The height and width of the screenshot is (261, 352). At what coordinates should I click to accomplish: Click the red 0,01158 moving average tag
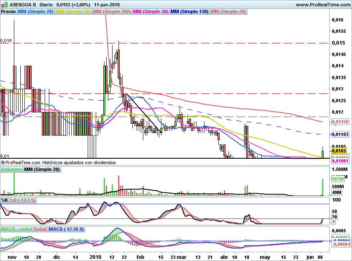pyautogui.click(x=340, y=122)
